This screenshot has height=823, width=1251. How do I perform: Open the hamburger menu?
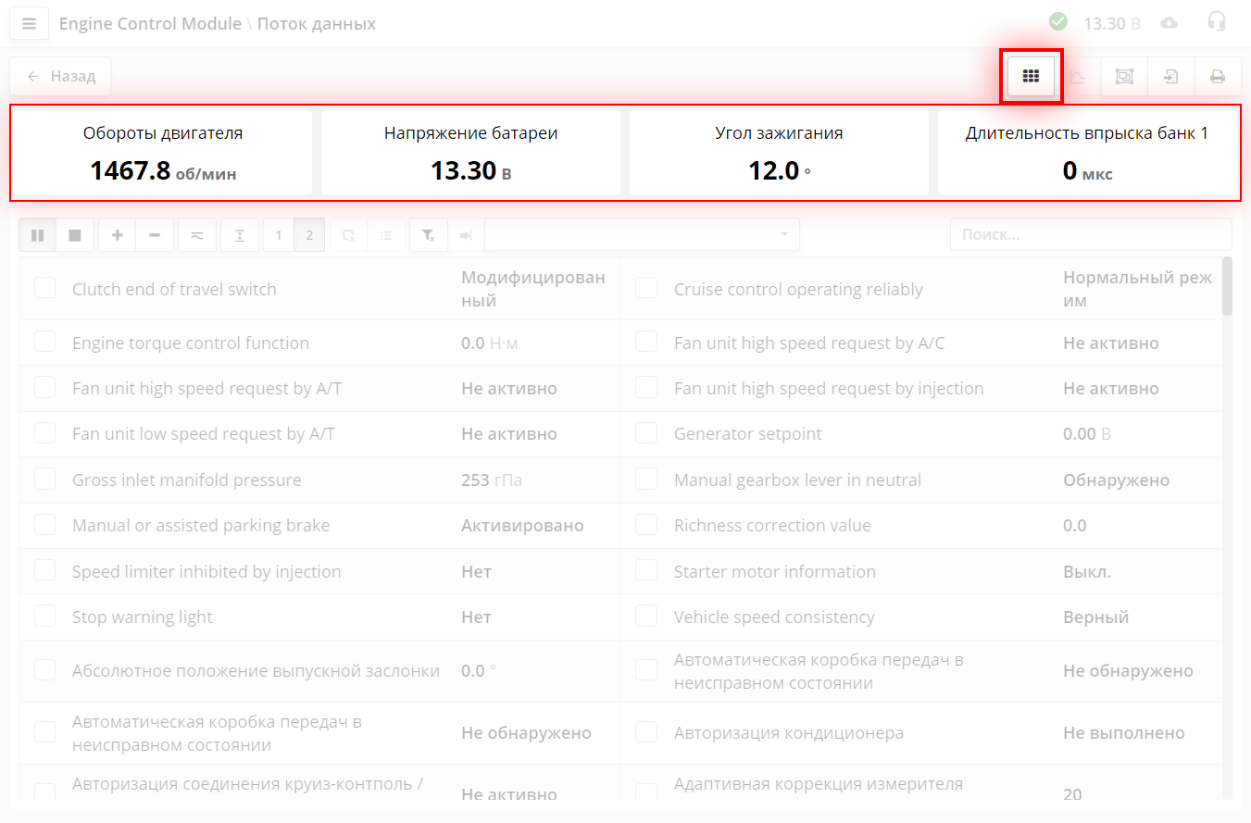click(29, 24)
